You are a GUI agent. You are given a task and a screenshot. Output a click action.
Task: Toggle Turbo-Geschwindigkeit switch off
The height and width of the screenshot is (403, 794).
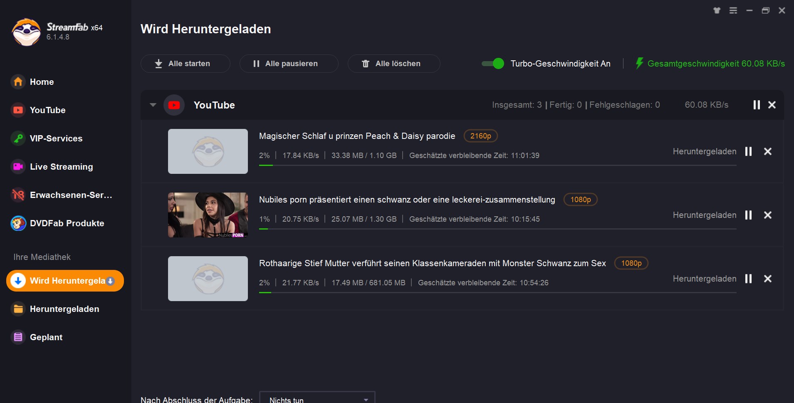point(493,64)
